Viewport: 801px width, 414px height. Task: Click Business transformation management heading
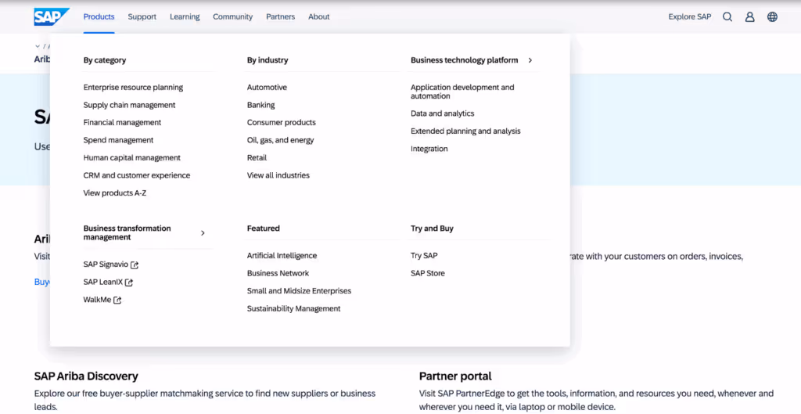point(128,233)
